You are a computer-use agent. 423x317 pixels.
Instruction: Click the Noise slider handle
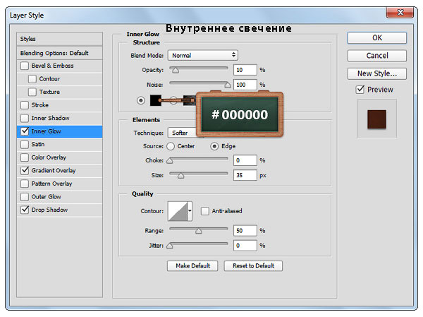point(228,85)
